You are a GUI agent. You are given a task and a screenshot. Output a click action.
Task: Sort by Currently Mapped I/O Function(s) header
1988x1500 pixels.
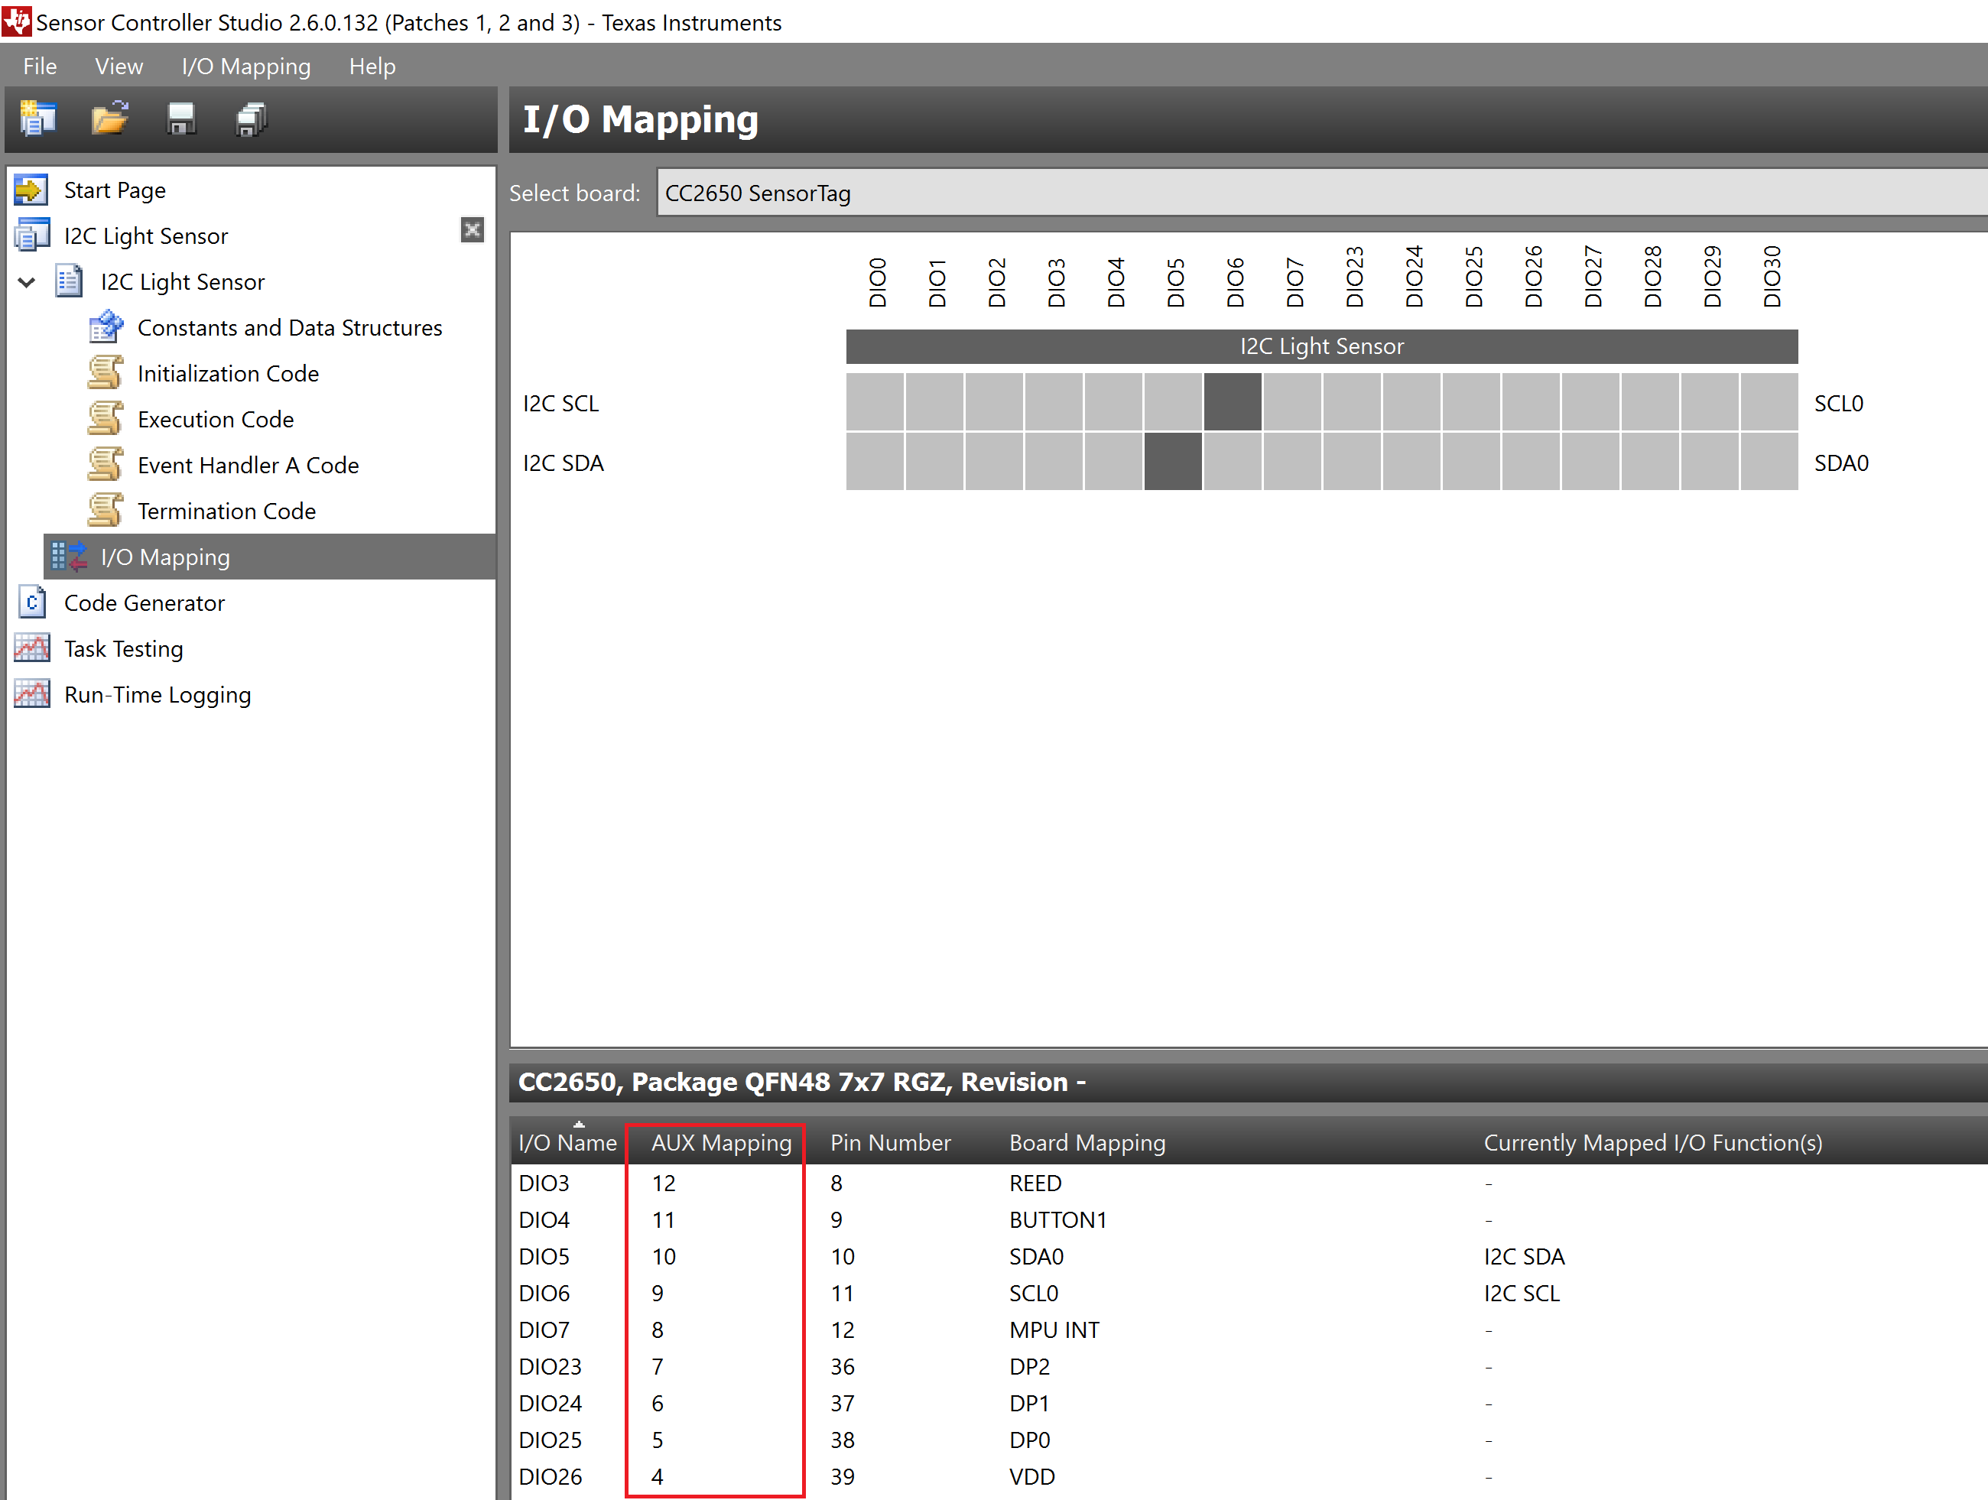pyautogui.click(x=1653, y=1143)
